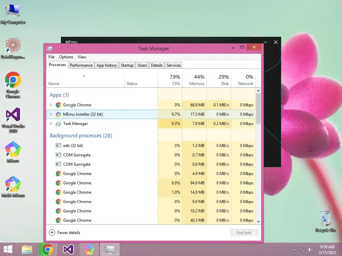Screen dimensions: 342x256
Task: Select MEmu desktop shortcut
Action: [x=13, y=152]
